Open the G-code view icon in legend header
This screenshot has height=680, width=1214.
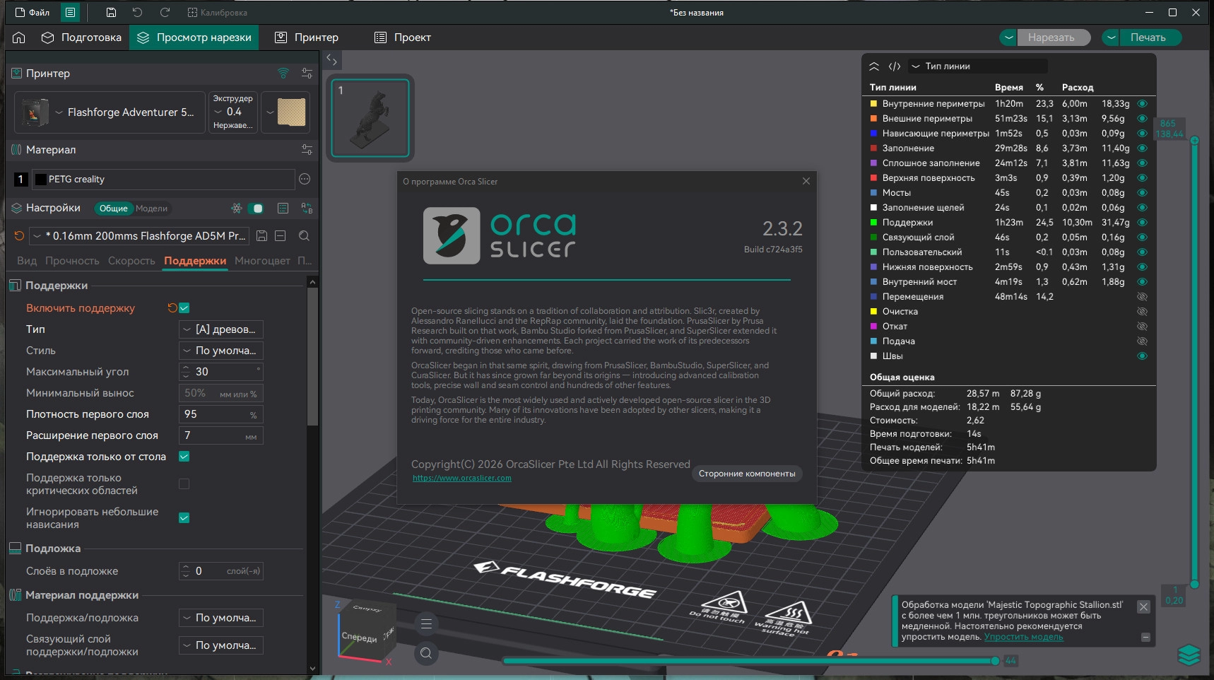895,66
